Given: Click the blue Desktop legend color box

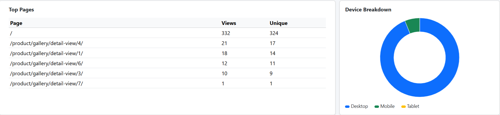Looking at the screenshot, I should click(347, 107).
